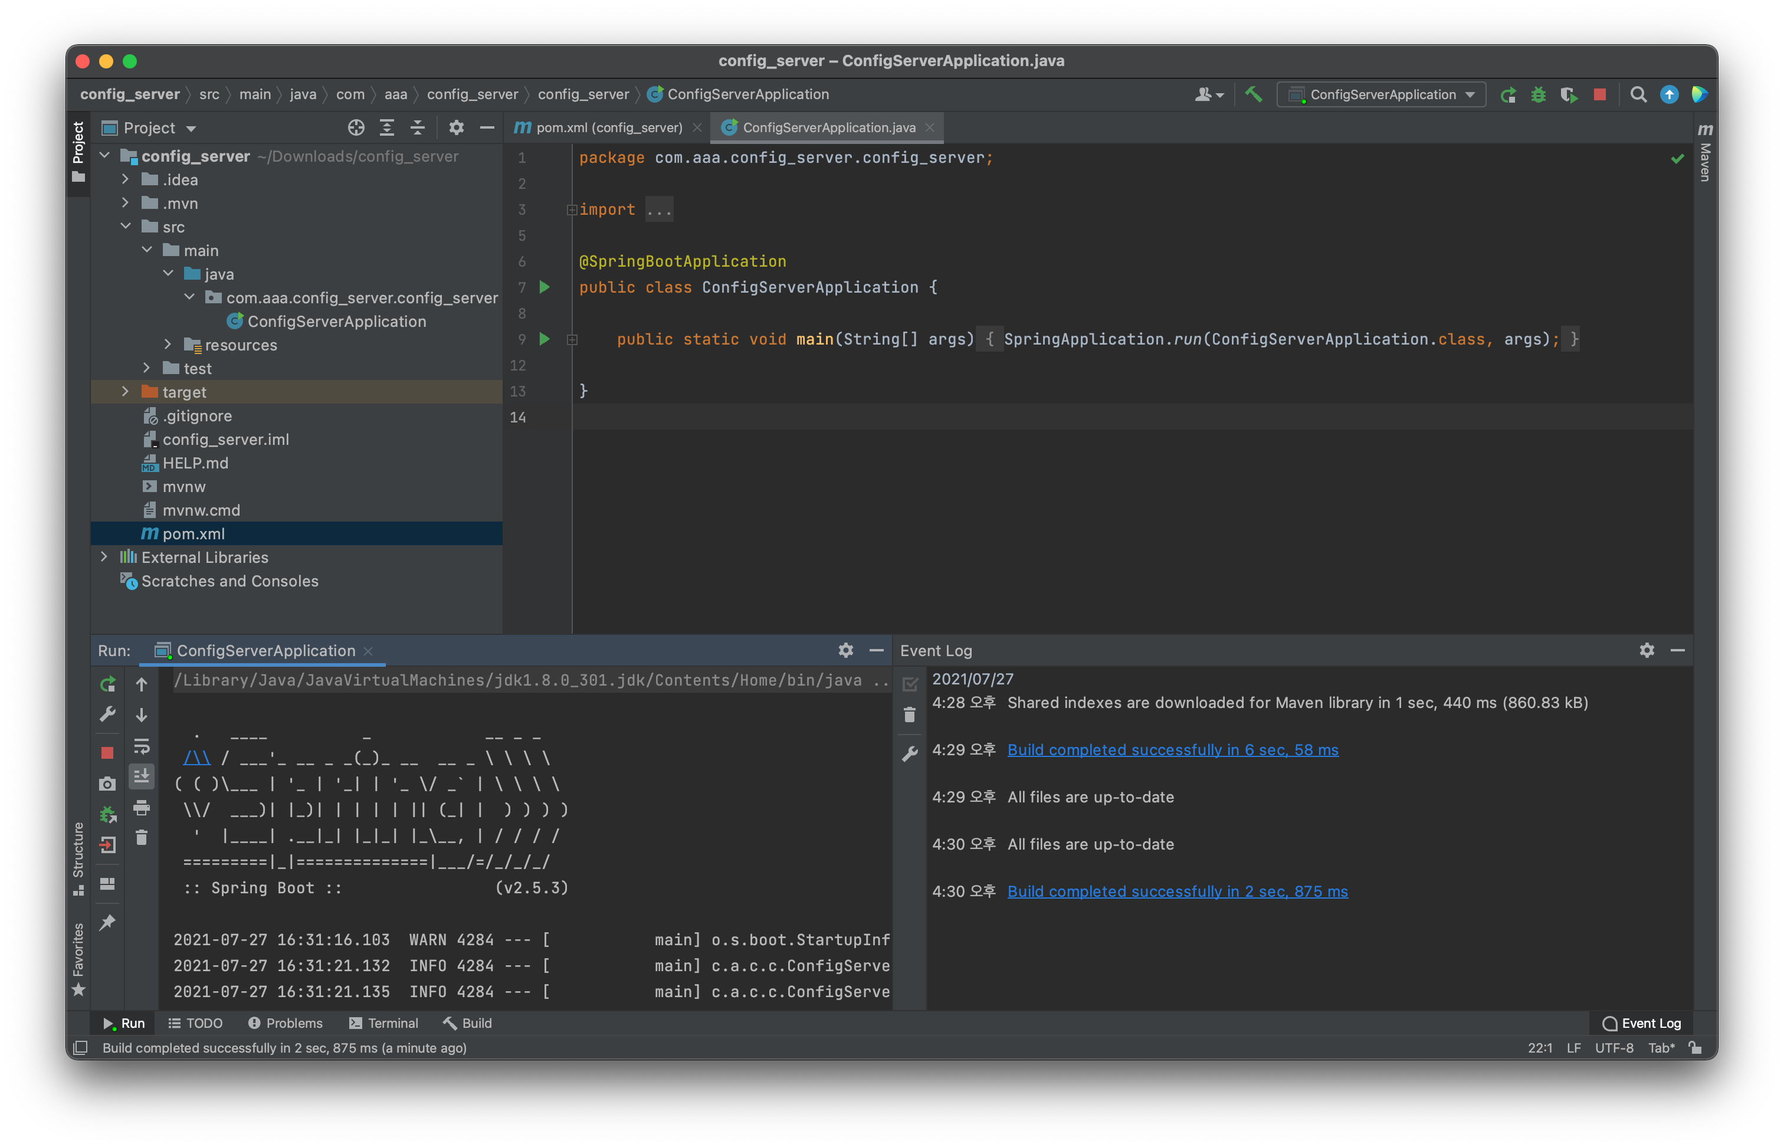Screen dimensions: 1784x1147
Task: Click the camera Dump Threads icon
Action: 107,784
